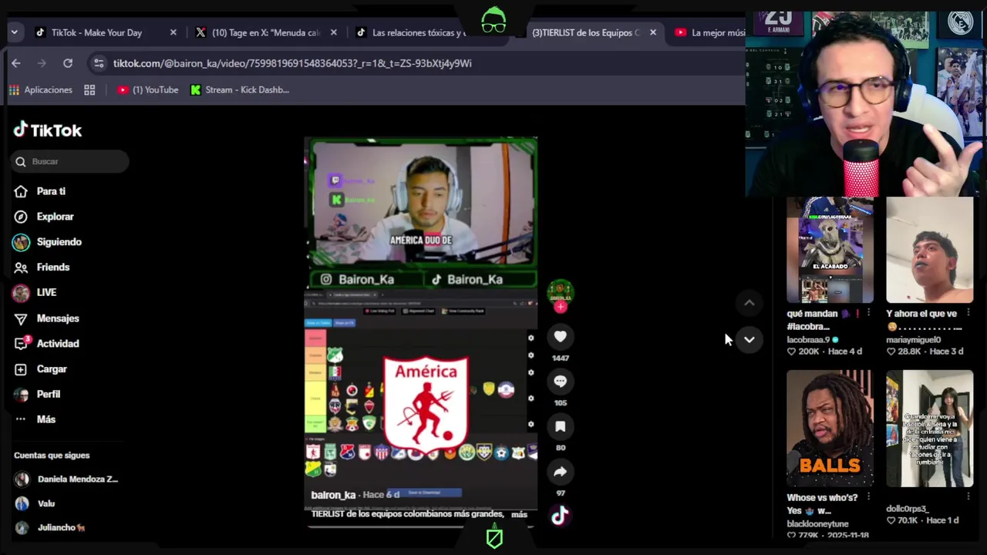The image size is (987, 555).
Task: Open the dollc0rps3_ video thumbnail
Action: [x=929, y=429]
